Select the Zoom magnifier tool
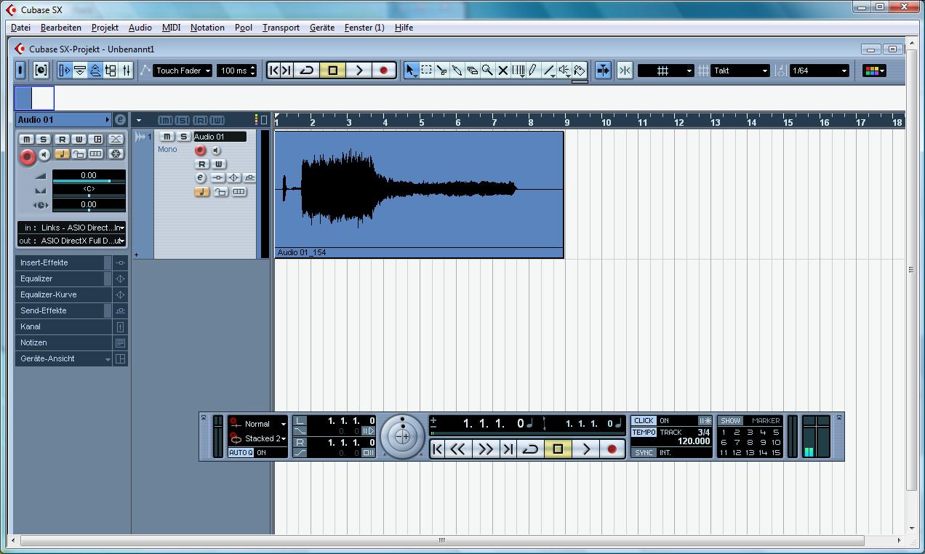This screenshot has width=925, height=554. (x=487, y=71)
